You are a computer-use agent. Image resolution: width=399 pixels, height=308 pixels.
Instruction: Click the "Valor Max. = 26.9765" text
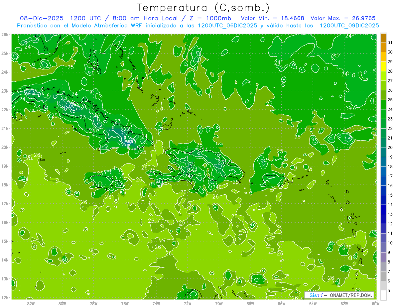point(343,18)
